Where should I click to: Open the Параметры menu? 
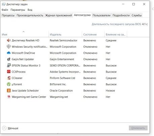pos(18,10)
